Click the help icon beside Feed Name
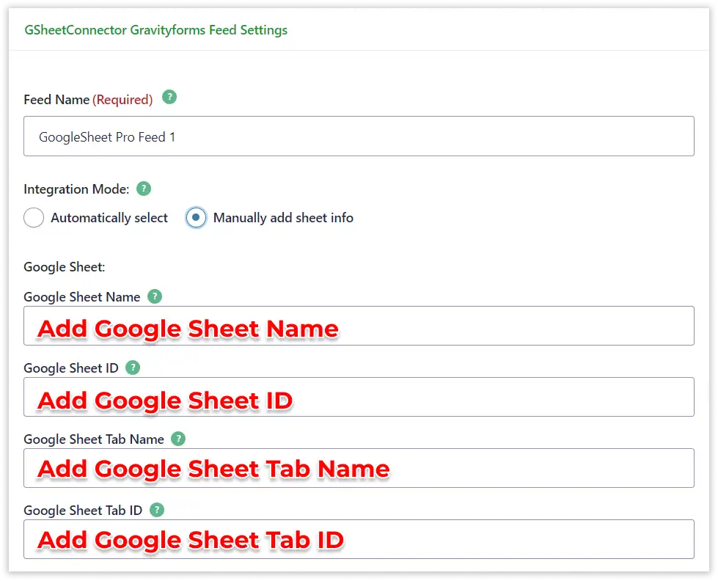 tap(169, 97)
